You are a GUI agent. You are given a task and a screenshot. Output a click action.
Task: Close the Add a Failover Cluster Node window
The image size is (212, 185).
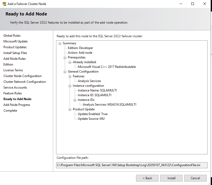point(205,4)
